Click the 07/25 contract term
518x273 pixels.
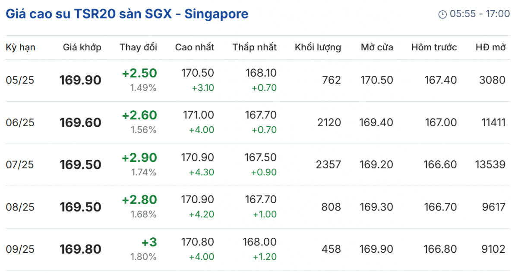coord(20,165)
